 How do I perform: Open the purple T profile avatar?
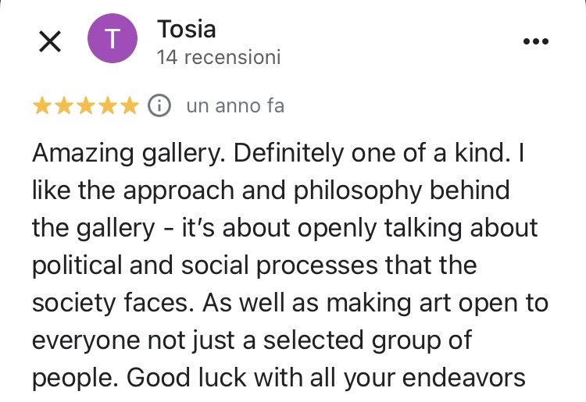[113, 40]
